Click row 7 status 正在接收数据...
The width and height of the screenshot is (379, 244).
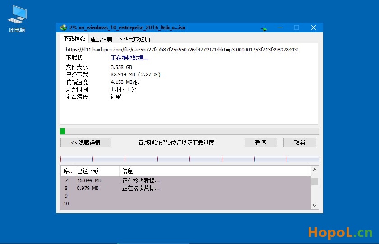click(141, 180)
